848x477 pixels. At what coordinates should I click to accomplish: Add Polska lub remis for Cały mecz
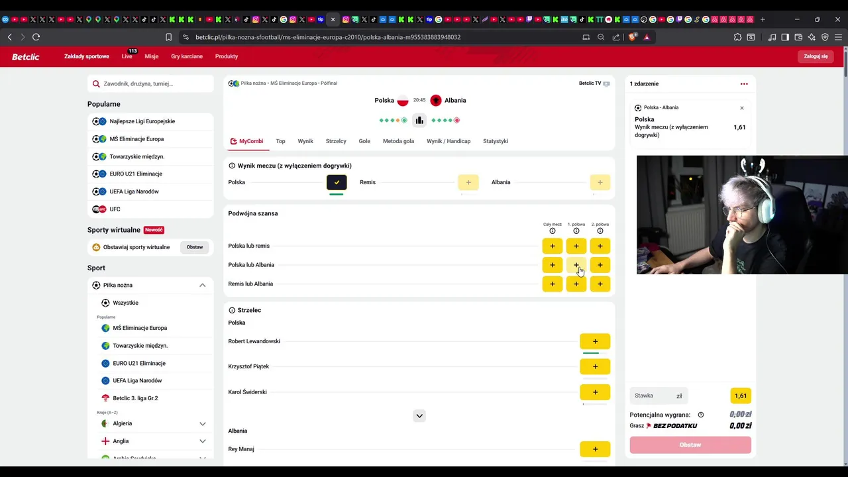[553, 246]
